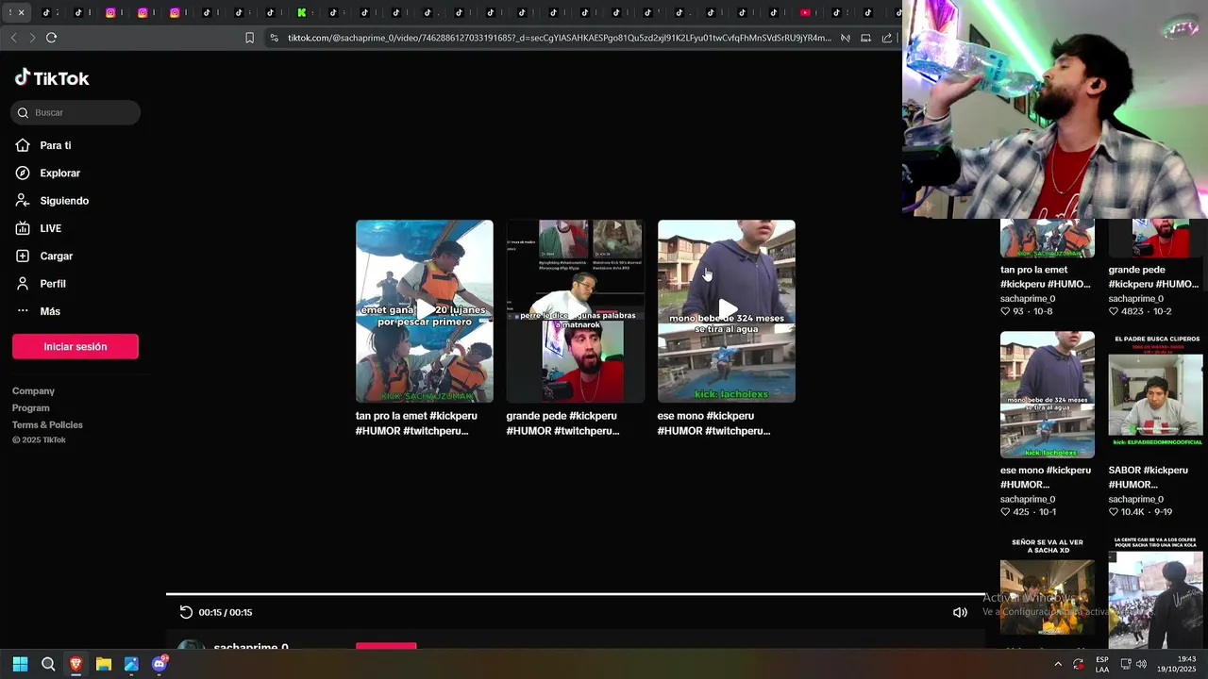Open the Terms & Policies link
The image size is (1208, 679).
[47, 424]
